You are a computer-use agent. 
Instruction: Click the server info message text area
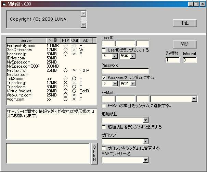pos(51,124)
